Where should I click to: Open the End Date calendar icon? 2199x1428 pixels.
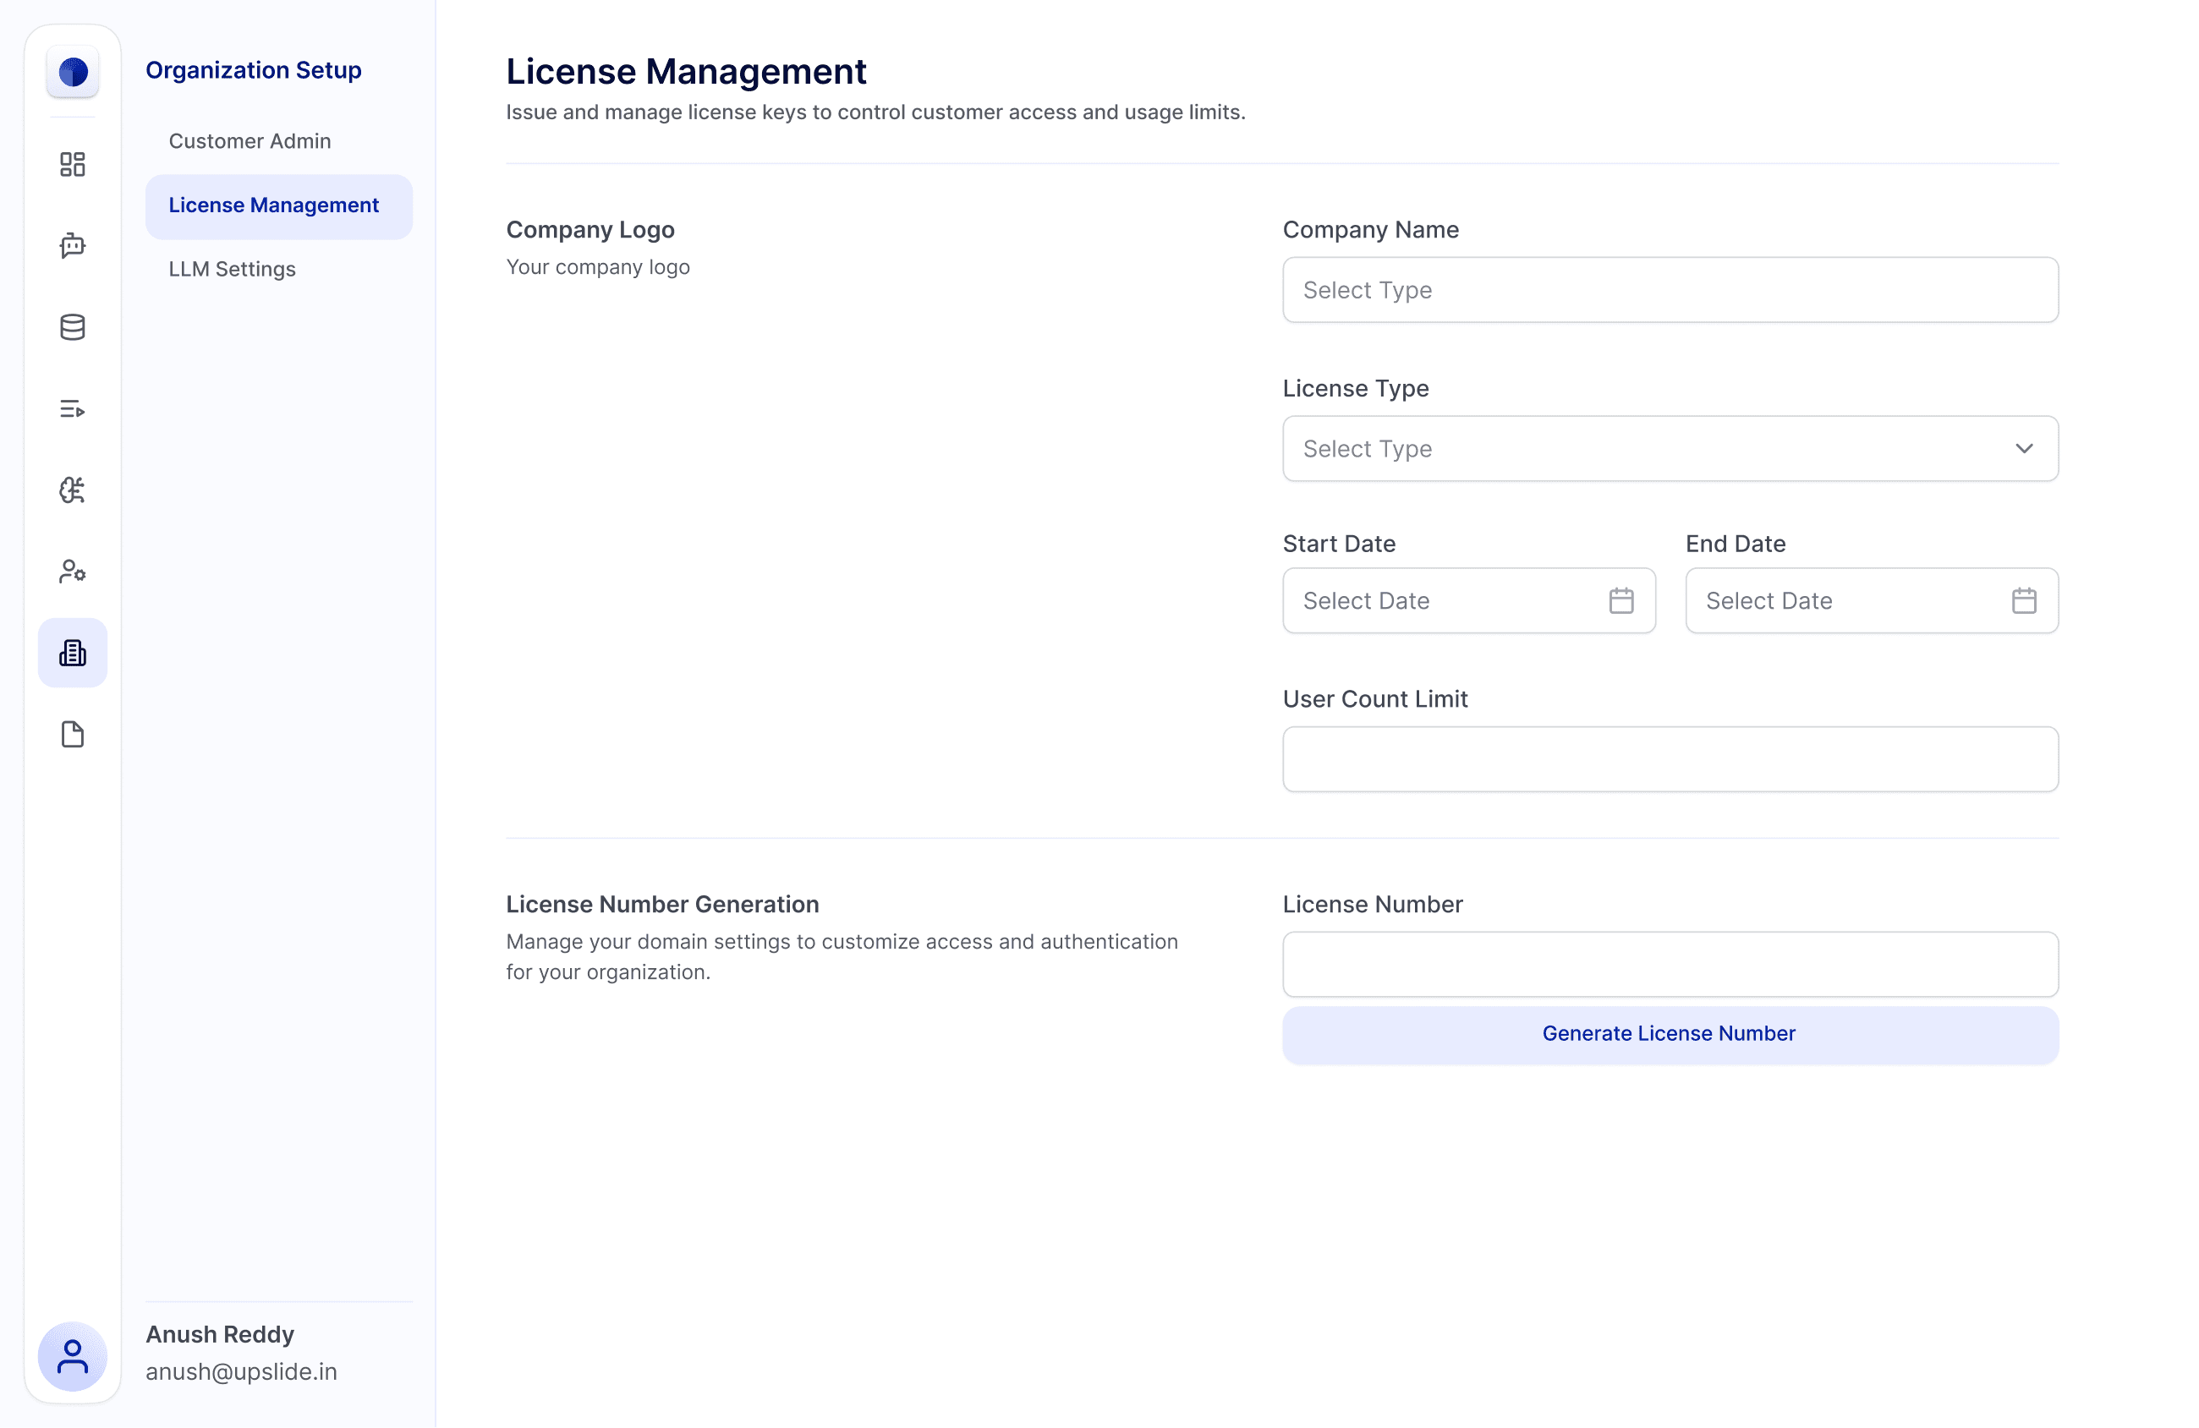(2023, 600)
